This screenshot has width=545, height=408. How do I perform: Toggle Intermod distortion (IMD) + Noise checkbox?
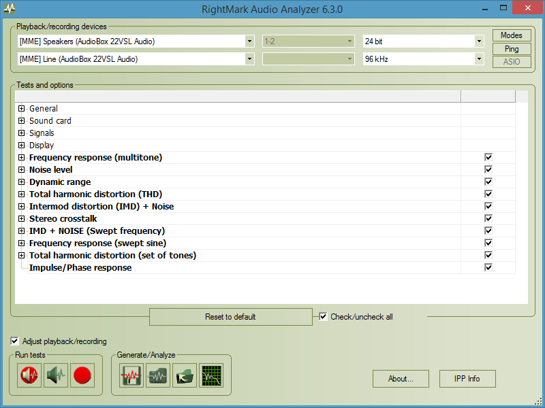tap(488, 206)
